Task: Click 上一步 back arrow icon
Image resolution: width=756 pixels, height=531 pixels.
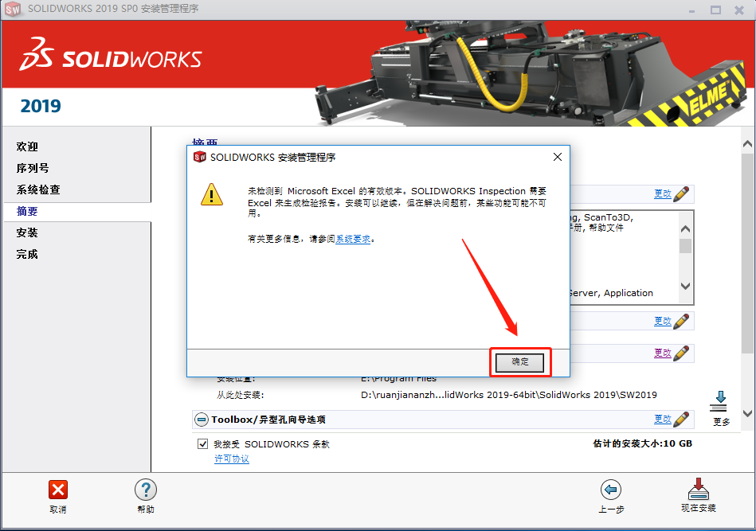Action: [610, 490]
